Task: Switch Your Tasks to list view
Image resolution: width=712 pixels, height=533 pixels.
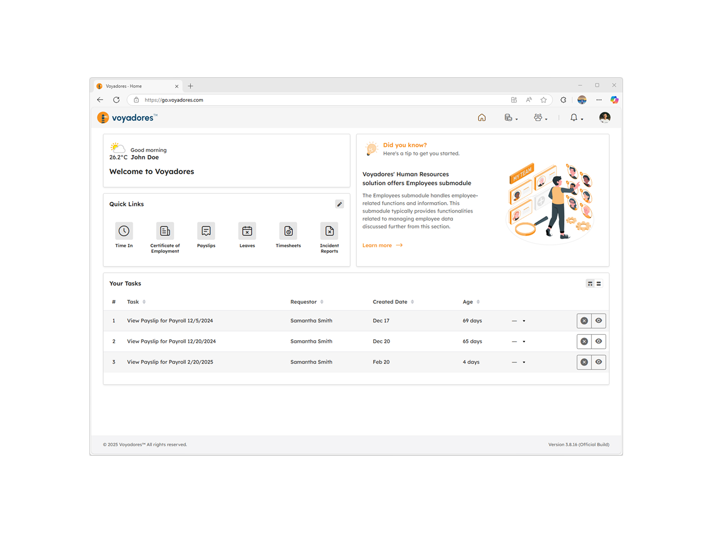Action: click(599, 284)
